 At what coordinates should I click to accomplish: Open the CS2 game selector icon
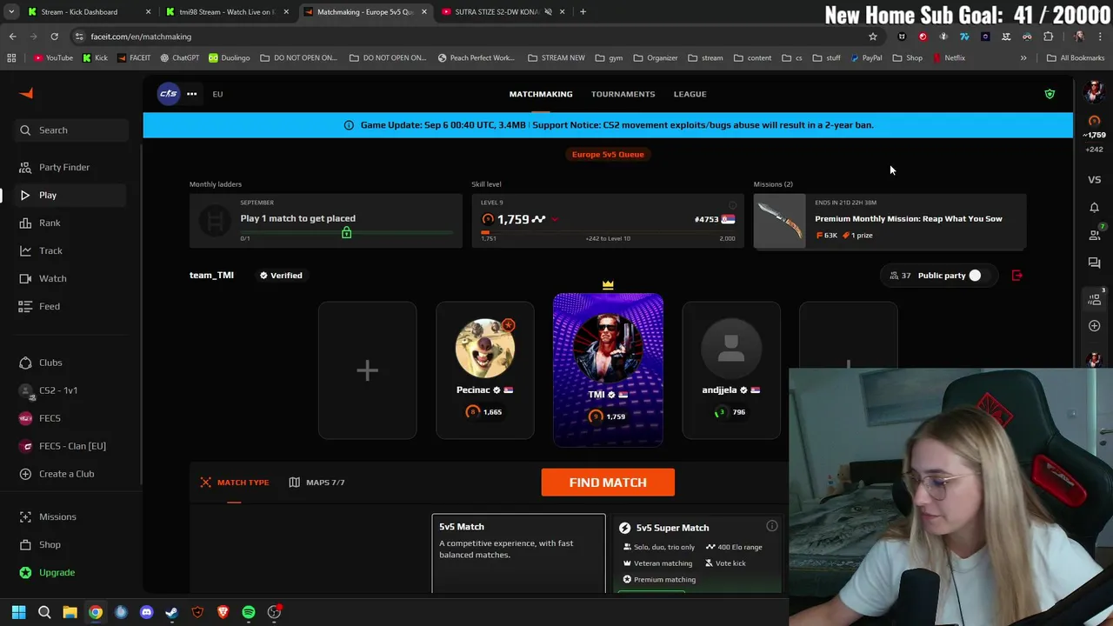coord(168,94)
